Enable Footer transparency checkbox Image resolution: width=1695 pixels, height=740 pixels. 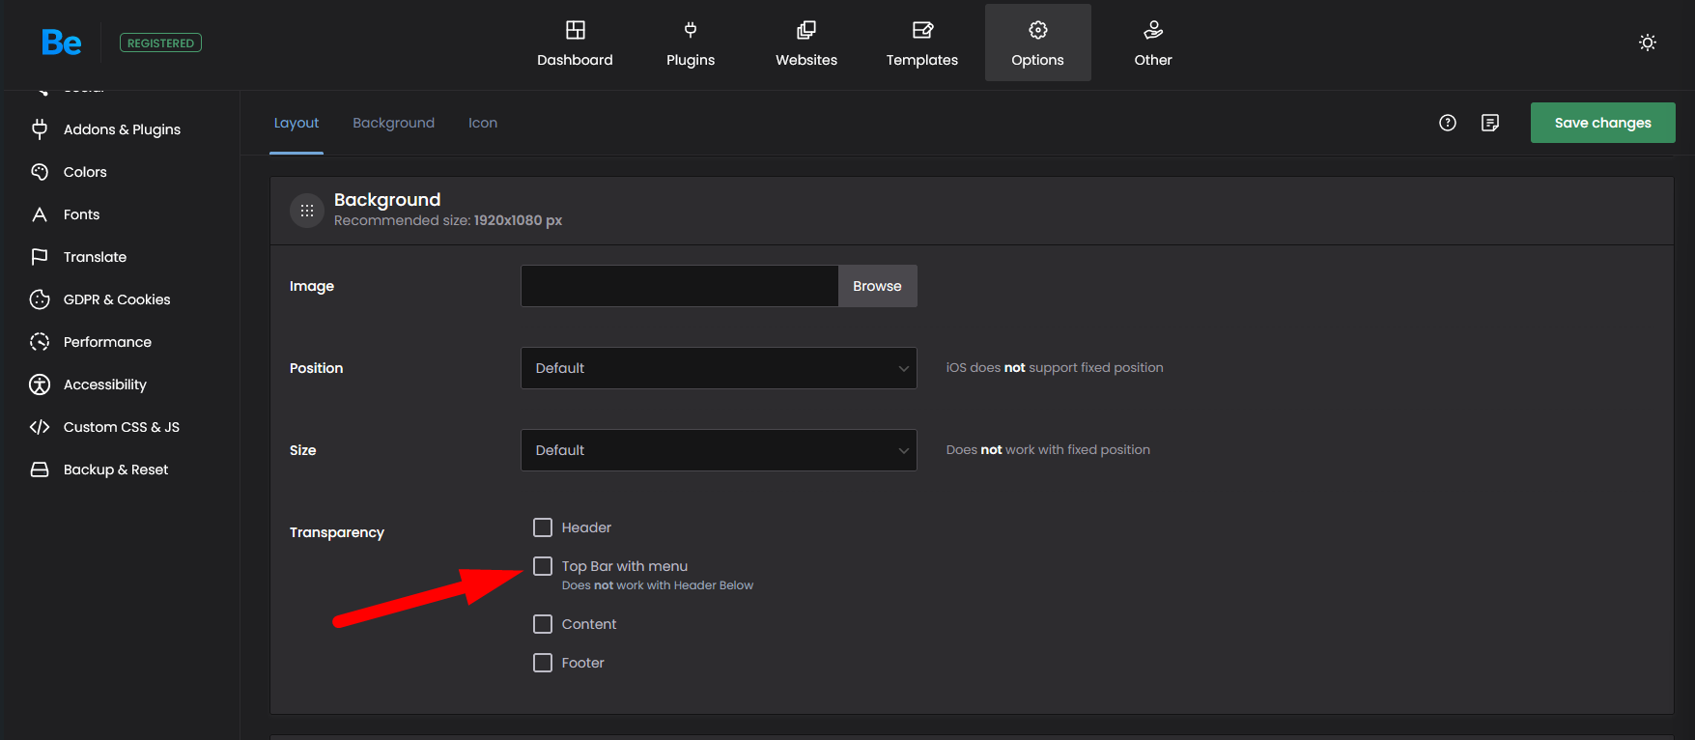(543, 663)
